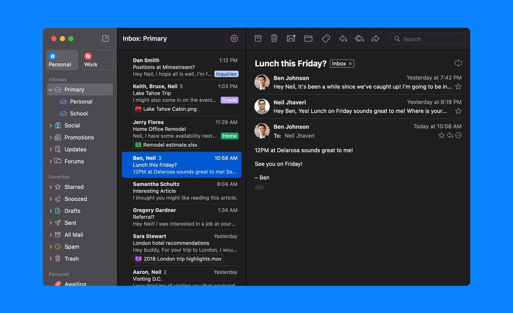
Task: Click the Search field
Action: point(427,39)
